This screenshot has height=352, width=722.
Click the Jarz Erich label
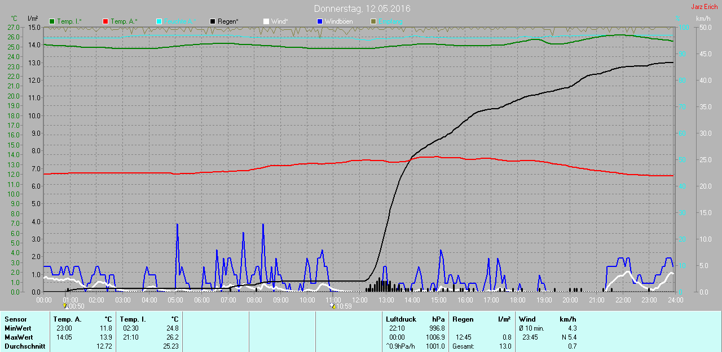pos(705,7)
